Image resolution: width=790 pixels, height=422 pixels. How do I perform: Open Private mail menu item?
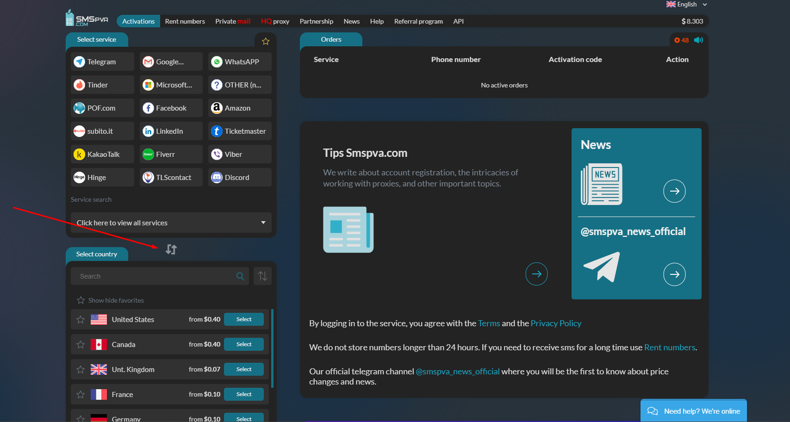tap(233, 21)
